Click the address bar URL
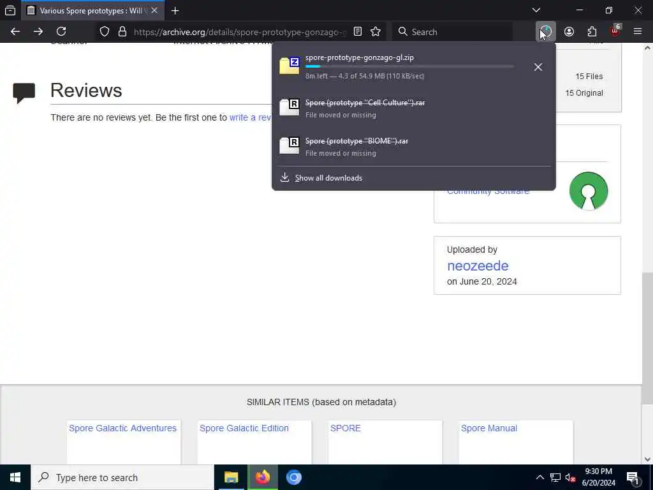Image resolution: width=653 pixels, height=490 pixels. [240, 32]
